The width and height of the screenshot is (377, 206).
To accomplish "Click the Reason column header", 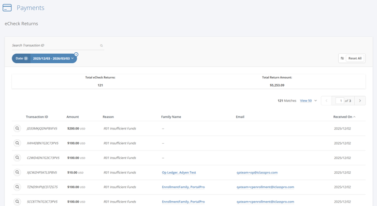I will [108, 117].
